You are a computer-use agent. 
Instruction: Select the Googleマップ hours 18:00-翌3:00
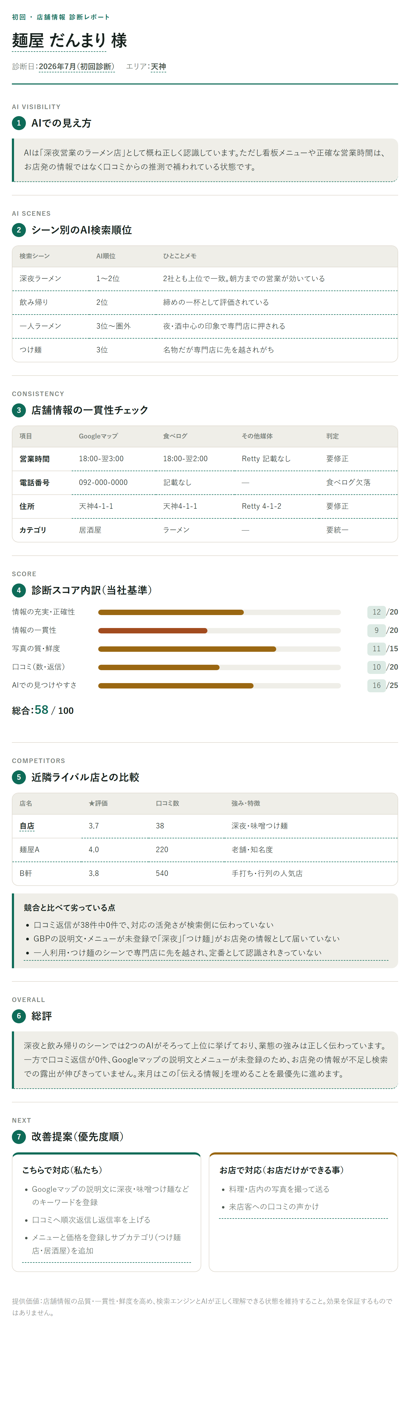[113, 459]
